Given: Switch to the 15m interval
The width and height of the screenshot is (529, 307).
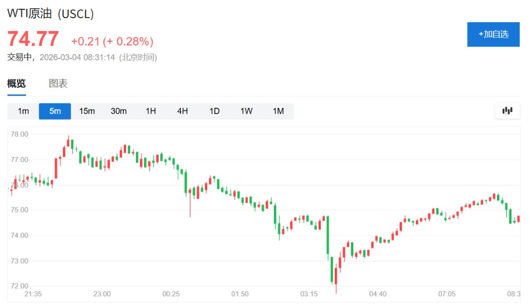Looking at the screenshot, I should coord(87,111).
